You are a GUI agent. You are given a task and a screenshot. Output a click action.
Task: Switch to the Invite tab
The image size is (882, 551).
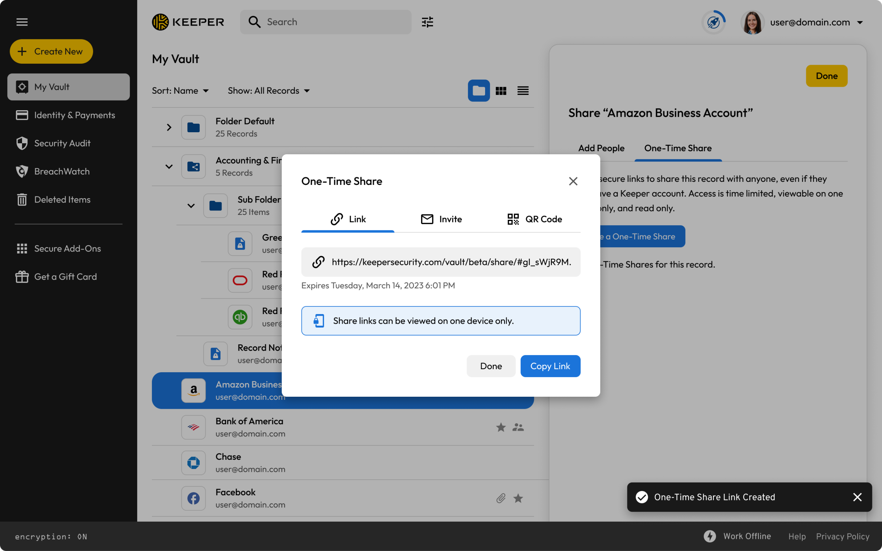pyautogui.click(x=441, y=219)
